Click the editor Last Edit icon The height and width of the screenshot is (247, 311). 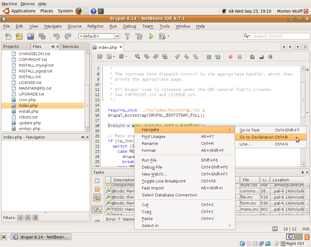pos(100,57)
